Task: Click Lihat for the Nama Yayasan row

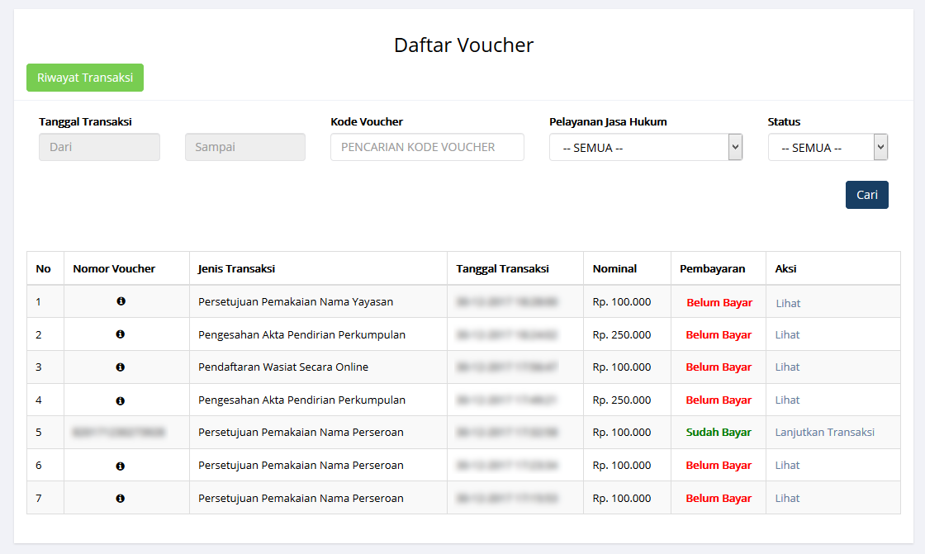Action: click(788, 303)
